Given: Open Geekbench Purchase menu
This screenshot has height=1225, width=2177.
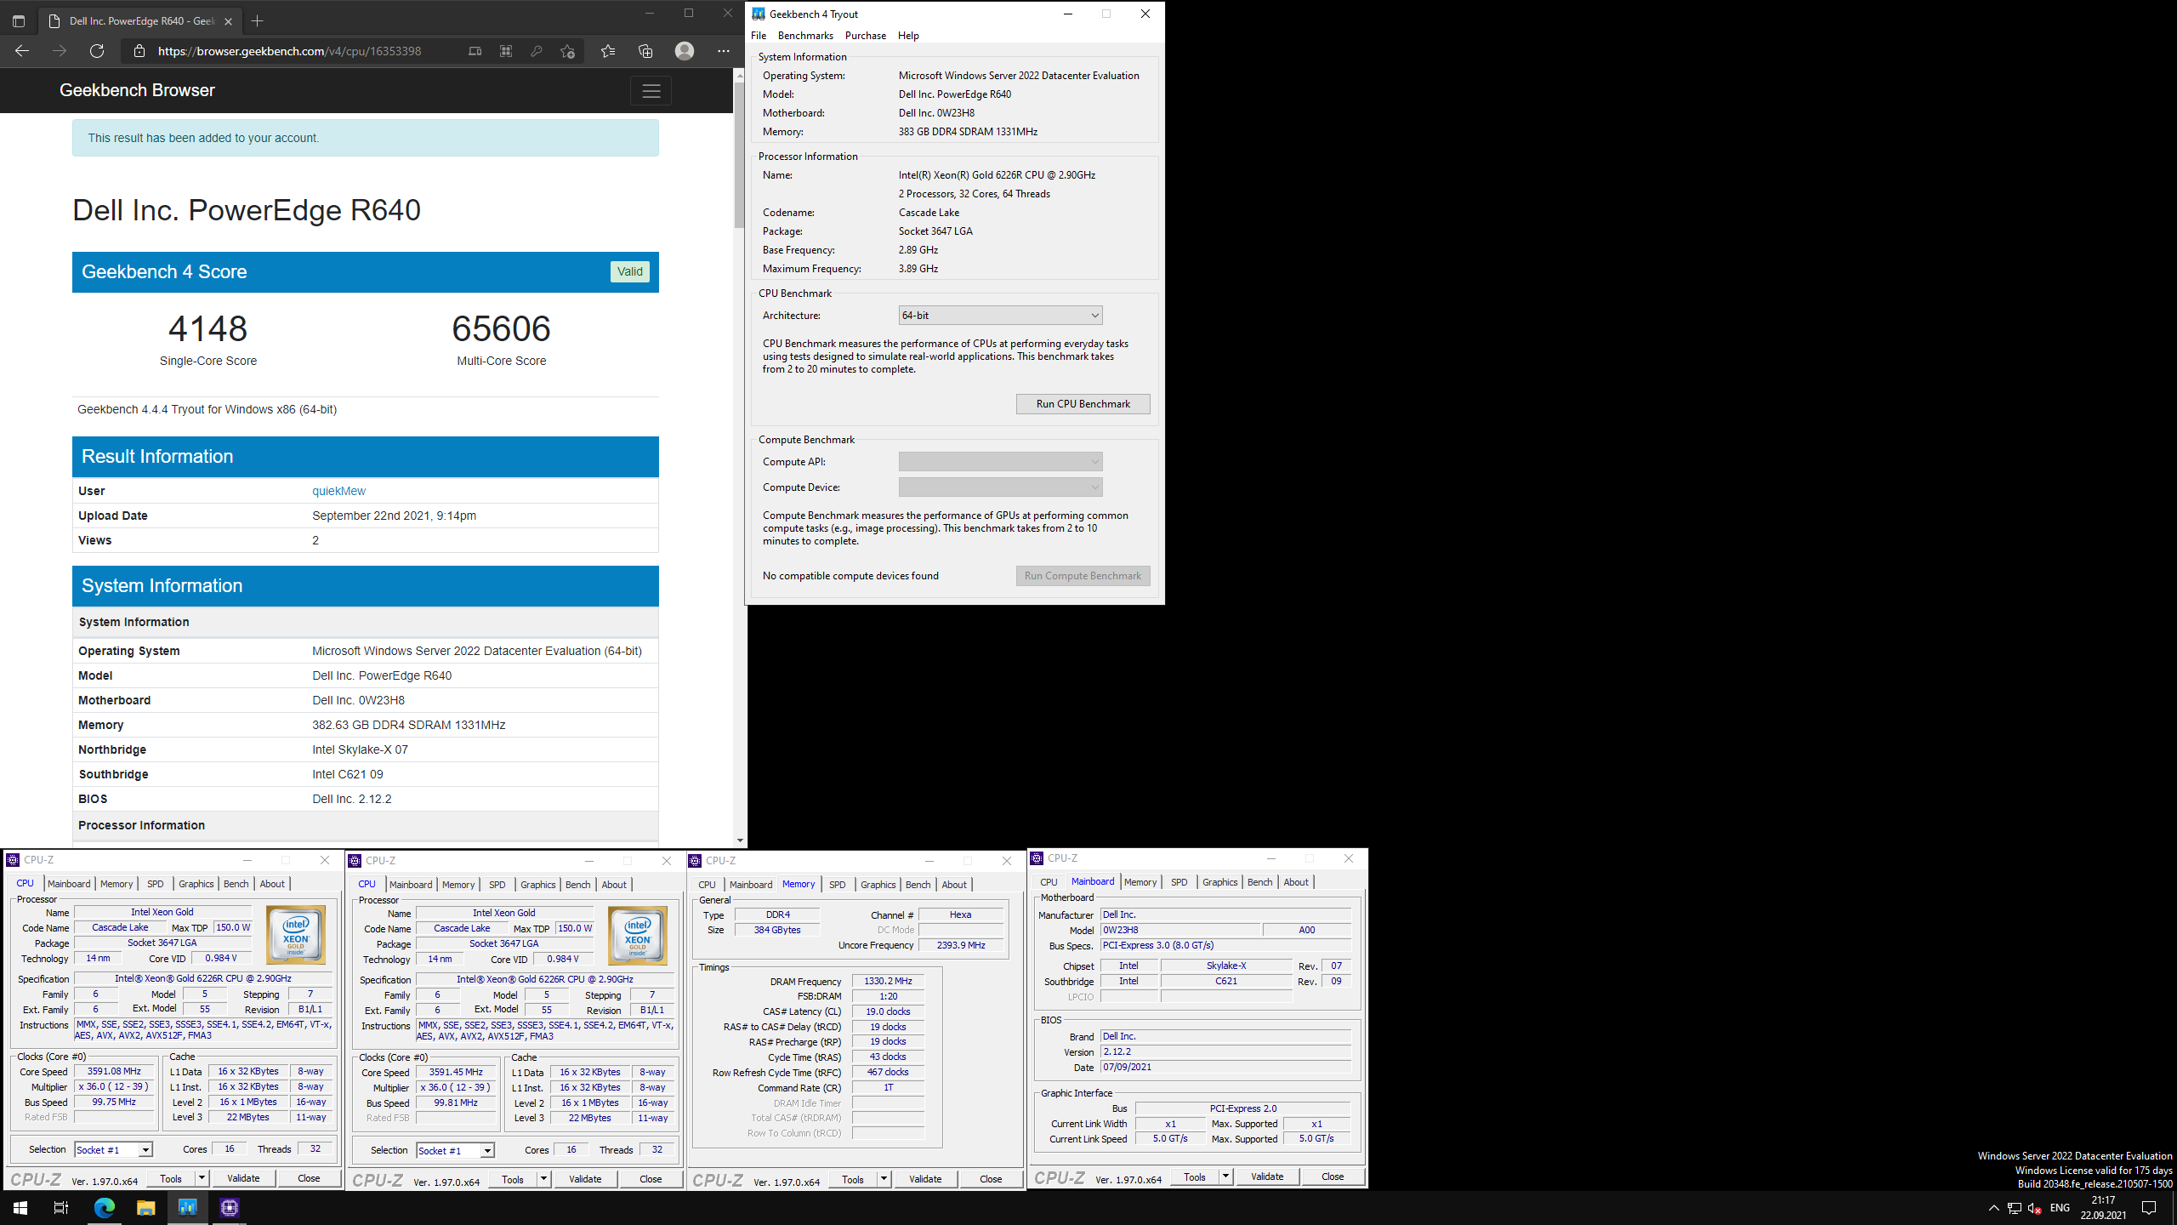Looking at the screenshot, I should (866, 36).
